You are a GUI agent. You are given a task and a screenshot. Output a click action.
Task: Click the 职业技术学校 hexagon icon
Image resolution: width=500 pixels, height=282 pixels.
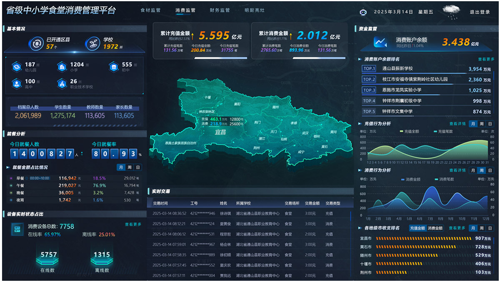coord(62,84)
